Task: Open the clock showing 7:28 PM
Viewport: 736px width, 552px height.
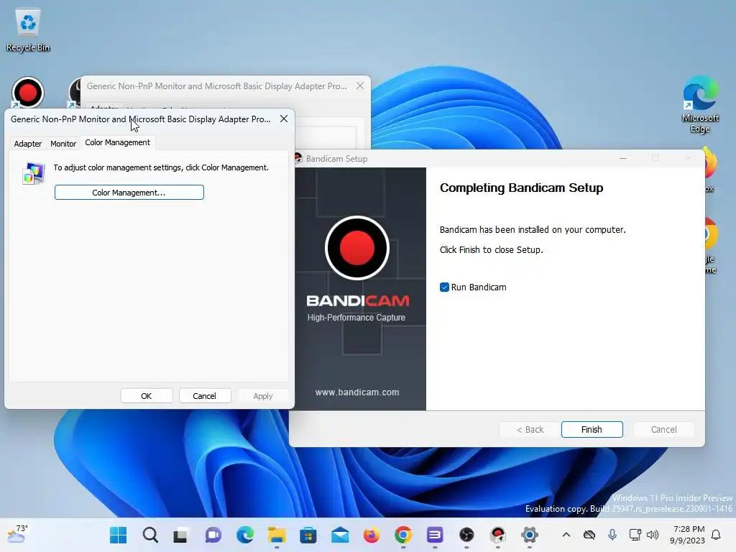Action: coord(687,535)
